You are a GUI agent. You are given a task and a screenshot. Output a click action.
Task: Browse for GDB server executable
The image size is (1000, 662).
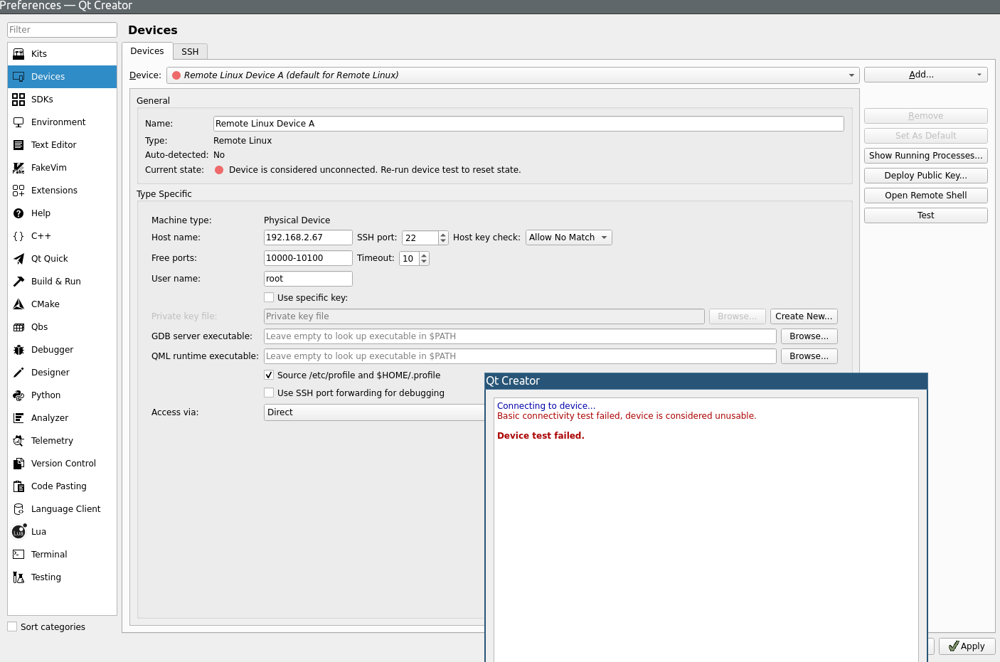tap(809, 336)
